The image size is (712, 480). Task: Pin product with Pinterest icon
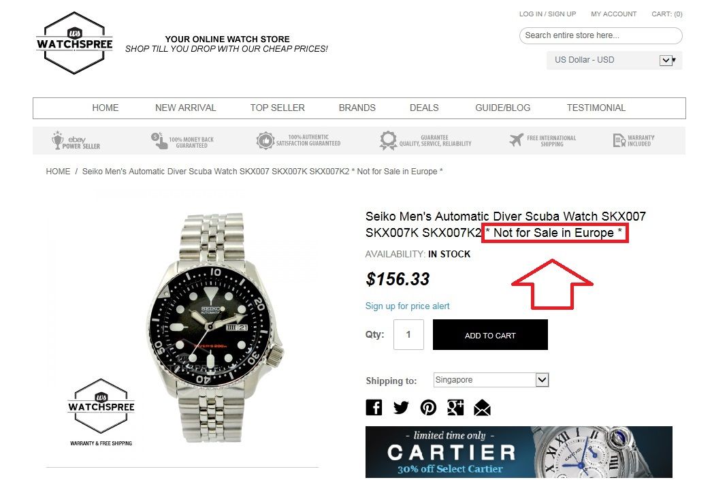pyautogui.click(x=428, y=407)
